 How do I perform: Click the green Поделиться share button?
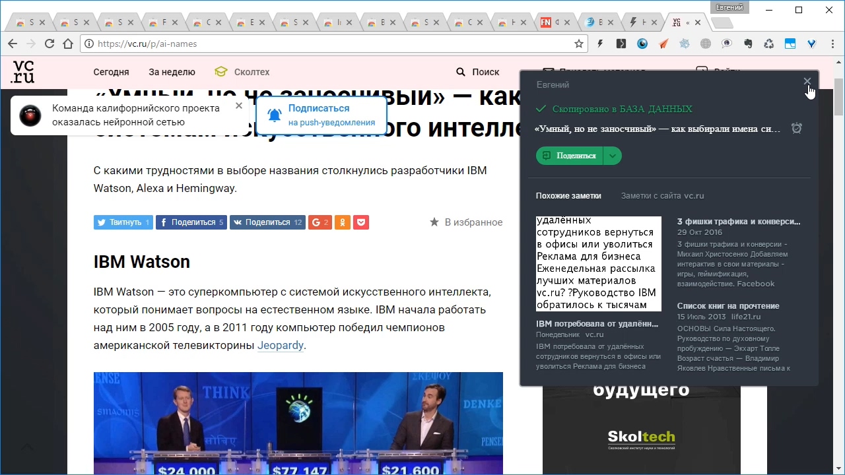pos(569,156)
